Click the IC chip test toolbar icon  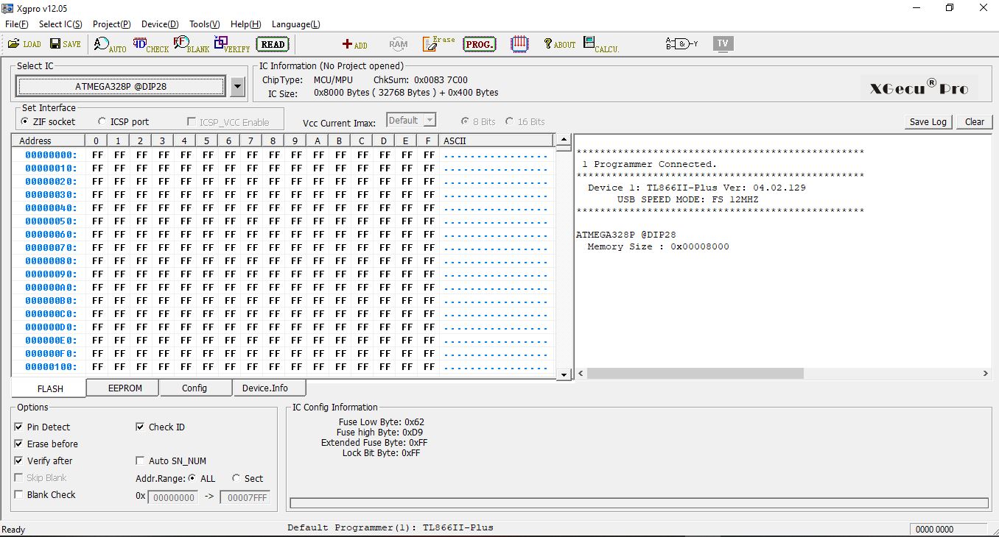(x=519, y=44)
